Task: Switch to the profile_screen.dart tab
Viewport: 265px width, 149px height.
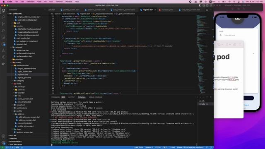Action: coord(70,10)
